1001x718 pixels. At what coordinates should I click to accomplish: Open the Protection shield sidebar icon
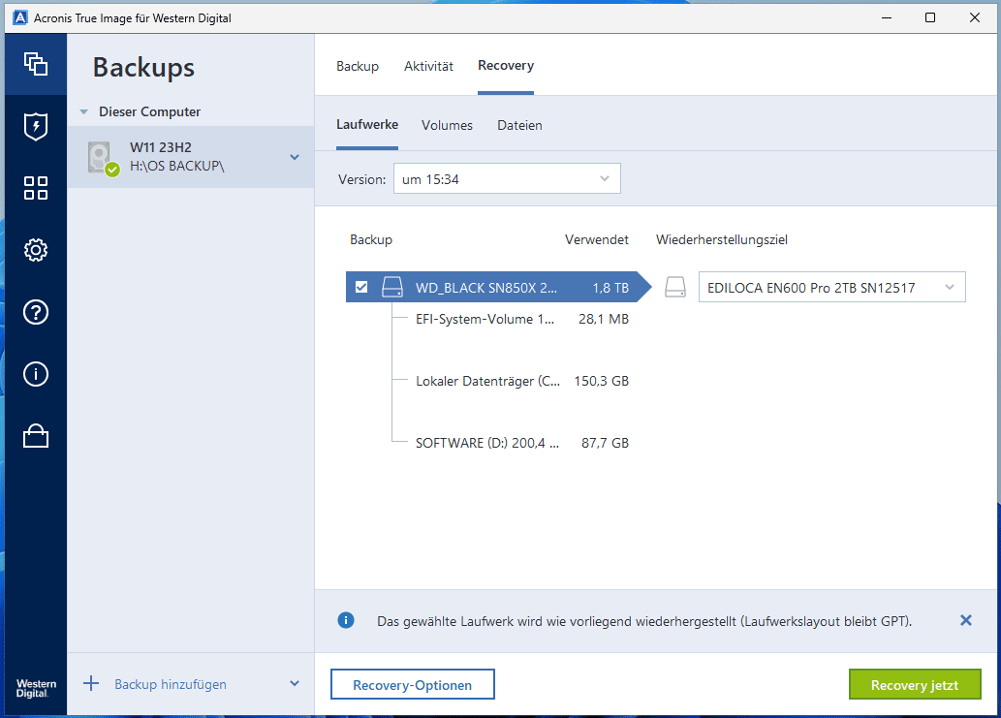36,126
